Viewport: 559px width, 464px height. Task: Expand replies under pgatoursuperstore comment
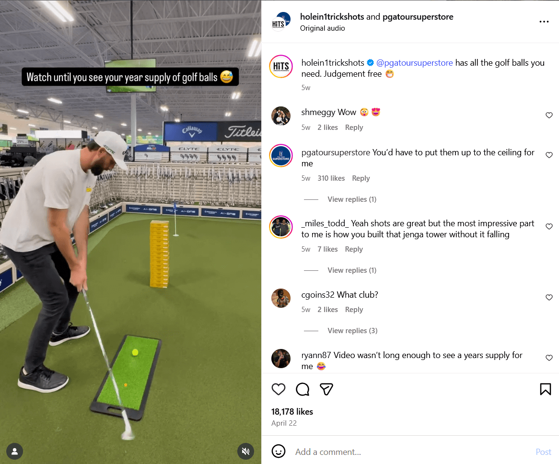[x=351, y=199]
